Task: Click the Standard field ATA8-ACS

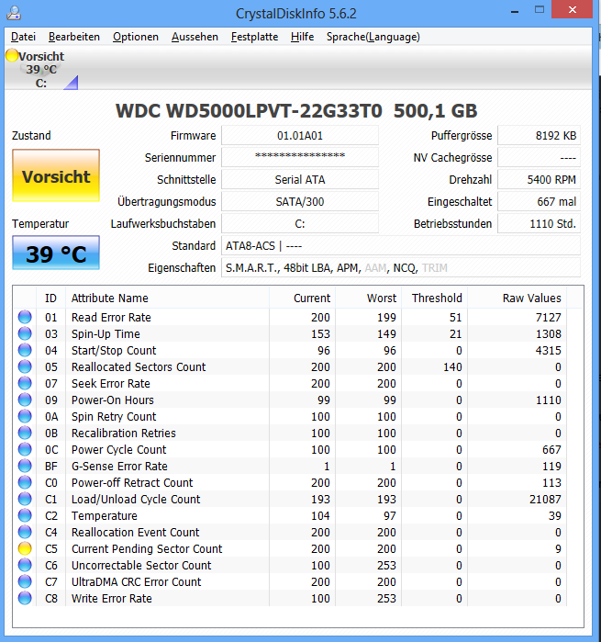Action: click(x=401, y=245)
